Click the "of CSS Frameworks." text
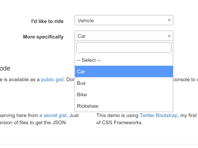The image size is (198, 148). pyautogui.click(x=119, y=122)
